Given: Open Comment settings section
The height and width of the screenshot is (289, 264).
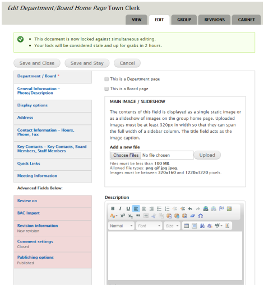Looking at the screenshot, I should 53,244.
